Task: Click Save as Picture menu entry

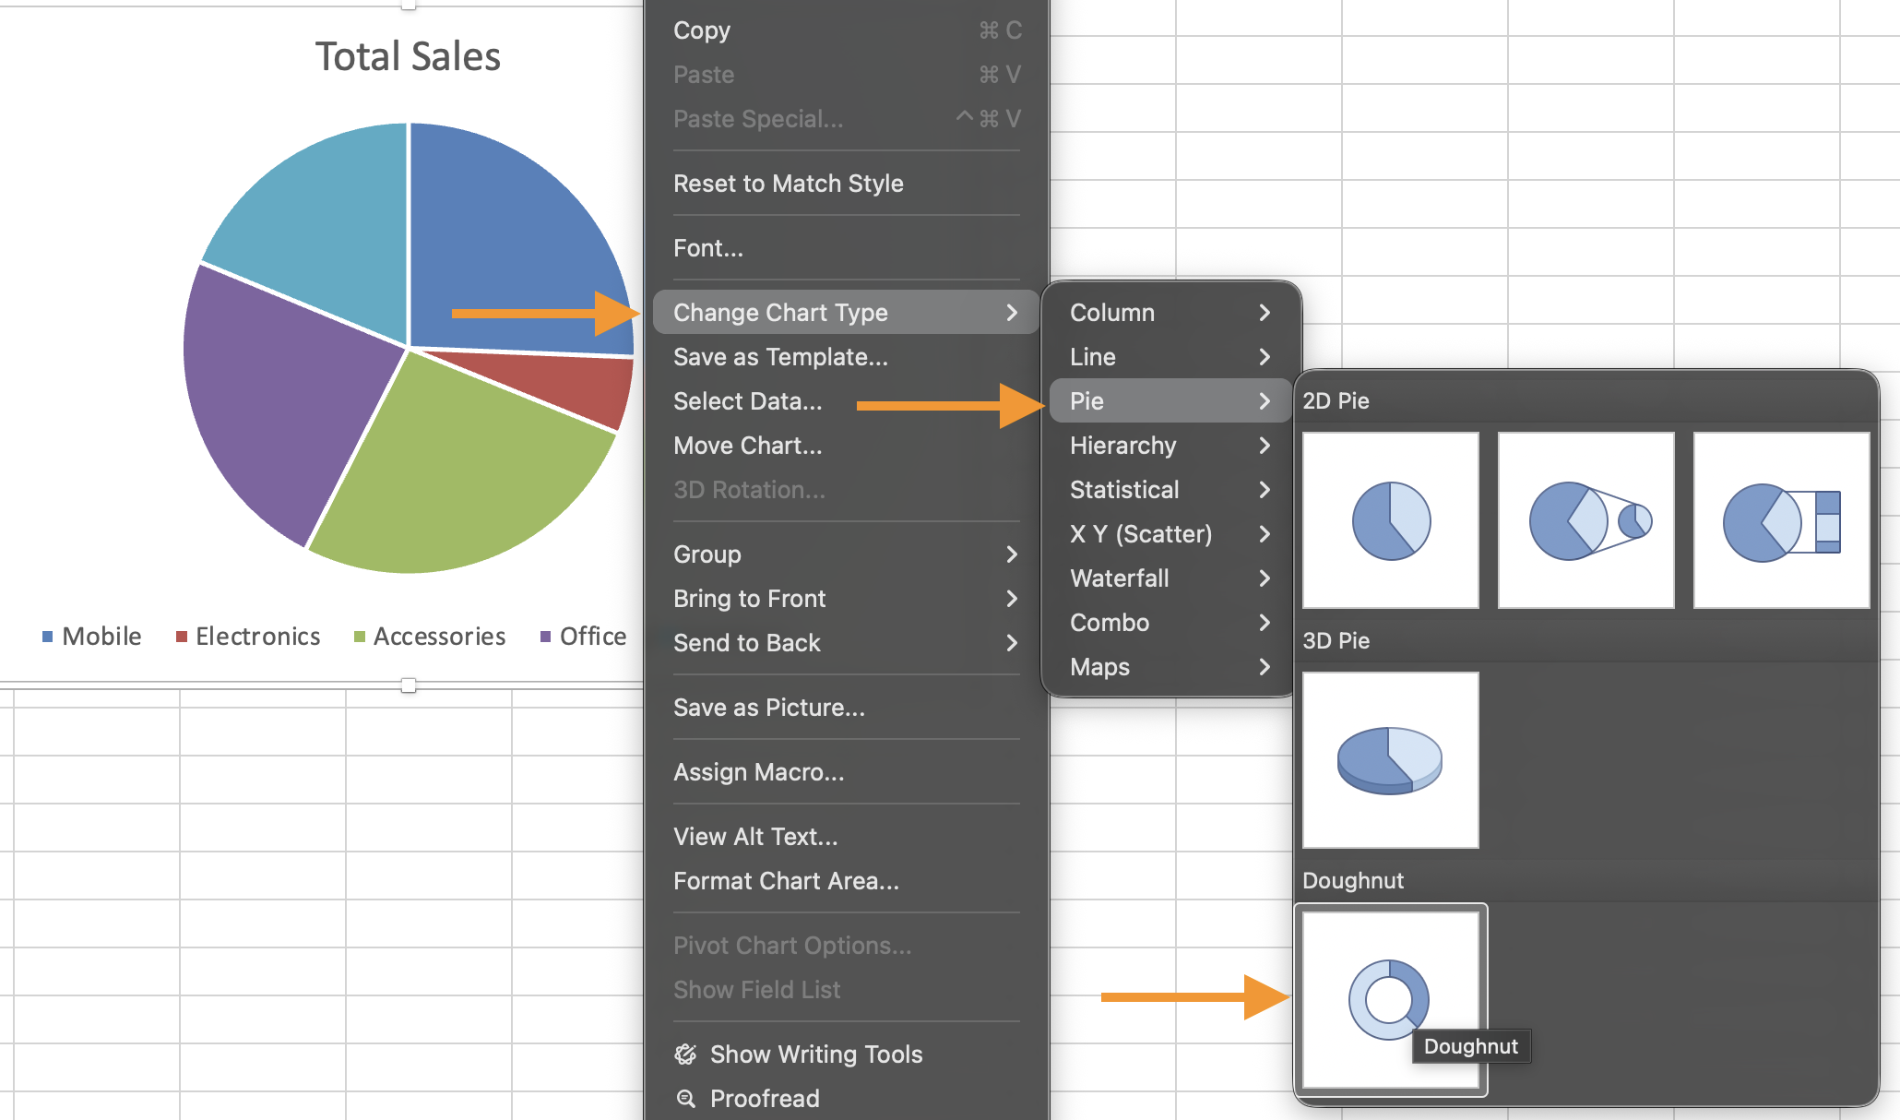Action: [768, 708]
